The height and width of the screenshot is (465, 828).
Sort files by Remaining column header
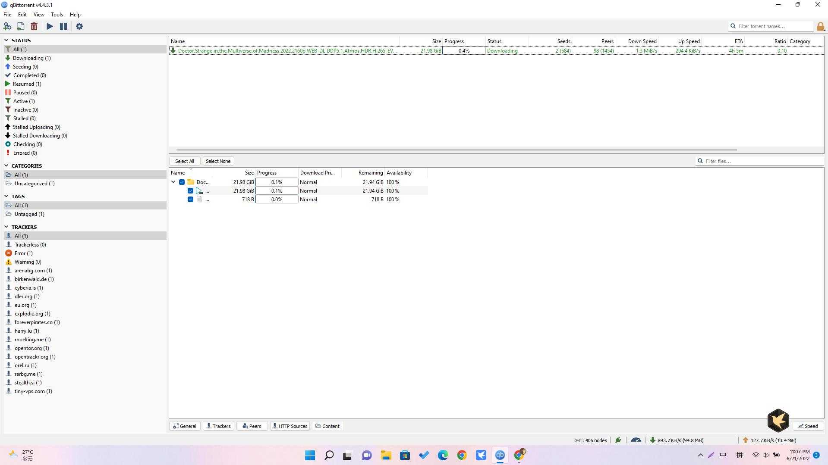point(363,173)
